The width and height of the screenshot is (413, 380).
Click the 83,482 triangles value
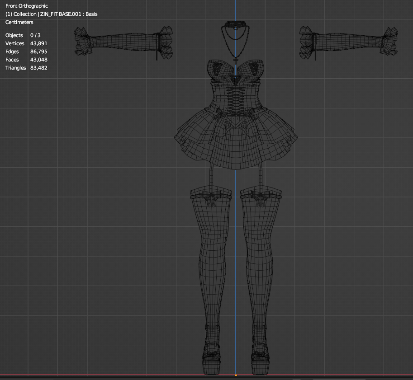pyautogui.click(x=39, y=68)
